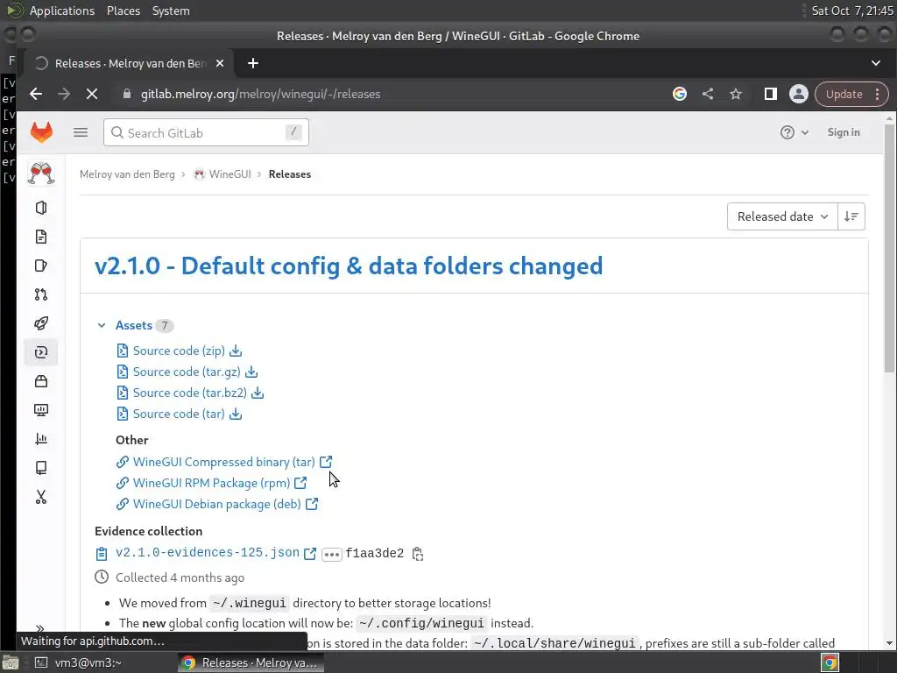Click the GitLab fox logo

click(41, 132)
